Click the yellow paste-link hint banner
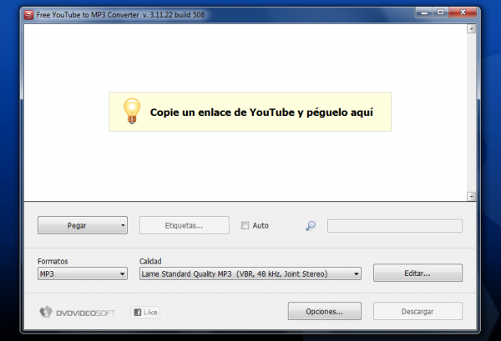 click(x=250, y=112)
